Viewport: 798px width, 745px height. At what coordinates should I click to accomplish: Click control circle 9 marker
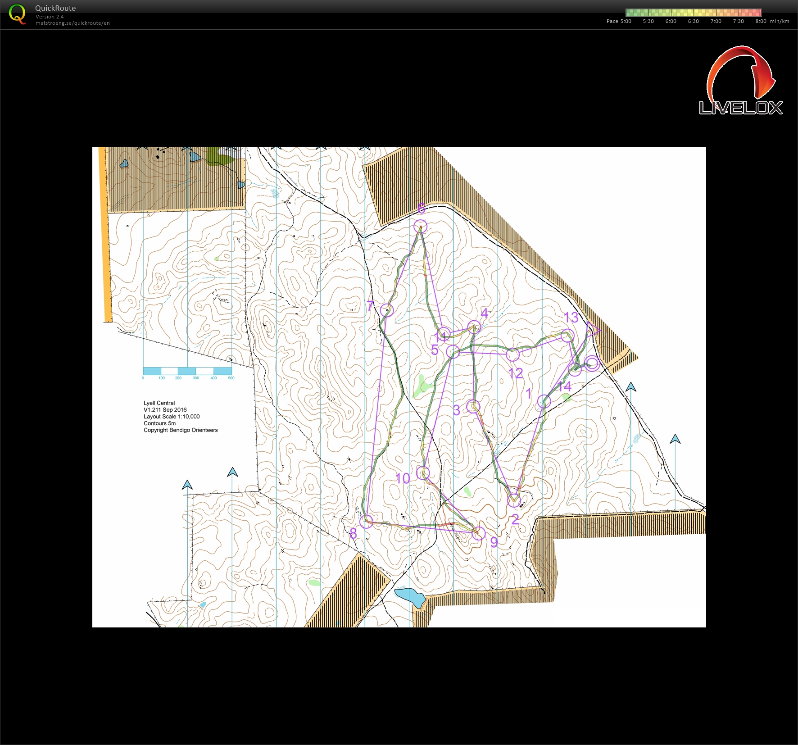click(479, 533)
